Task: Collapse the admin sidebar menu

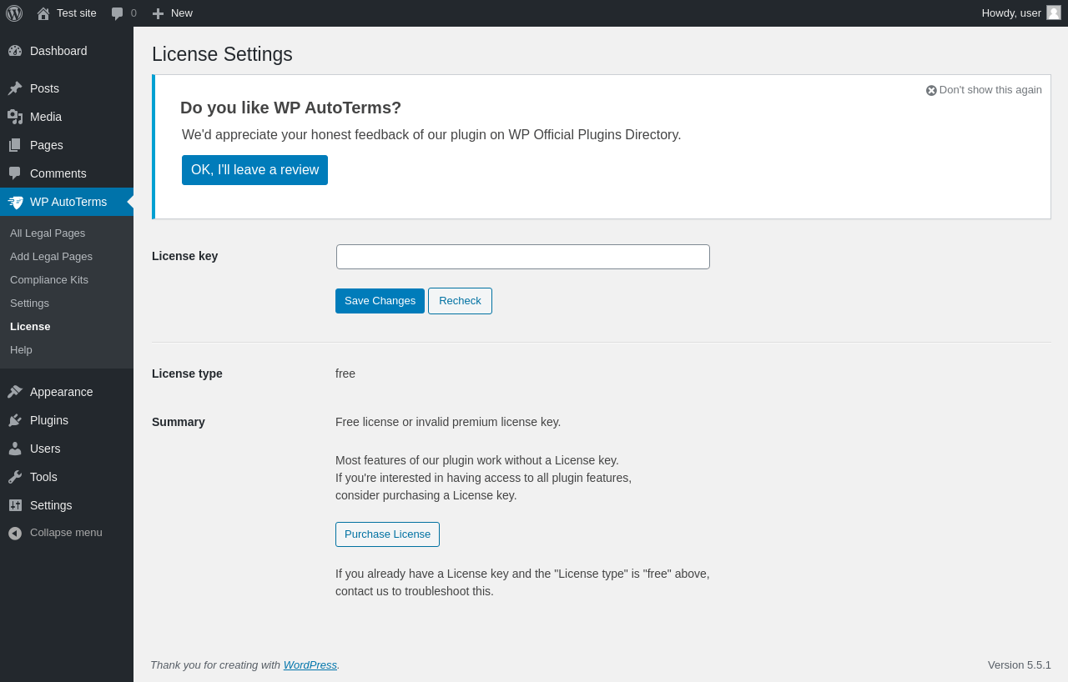Action: (x=55, y=533)
